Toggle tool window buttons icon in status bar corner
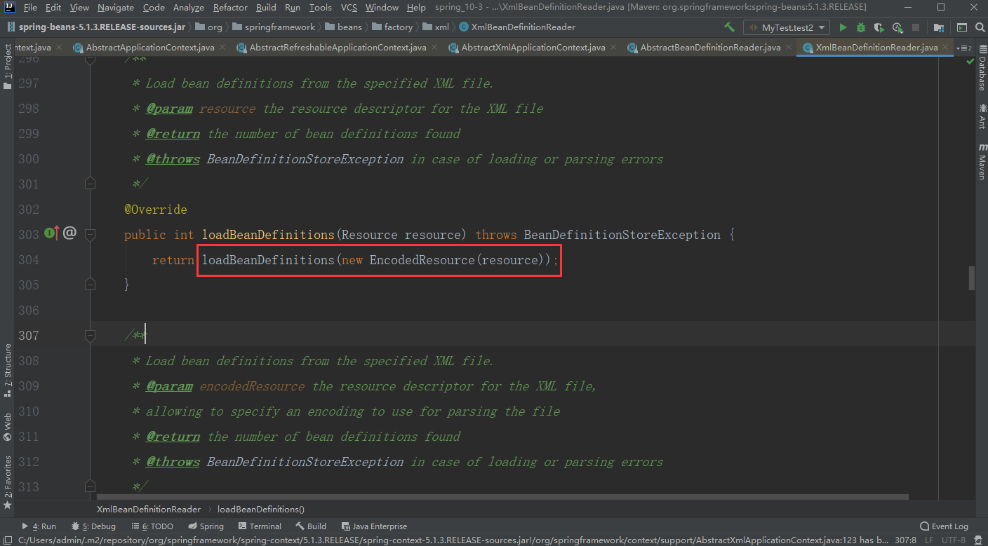Viewport: 988px width, 546px height. (7, 540)
